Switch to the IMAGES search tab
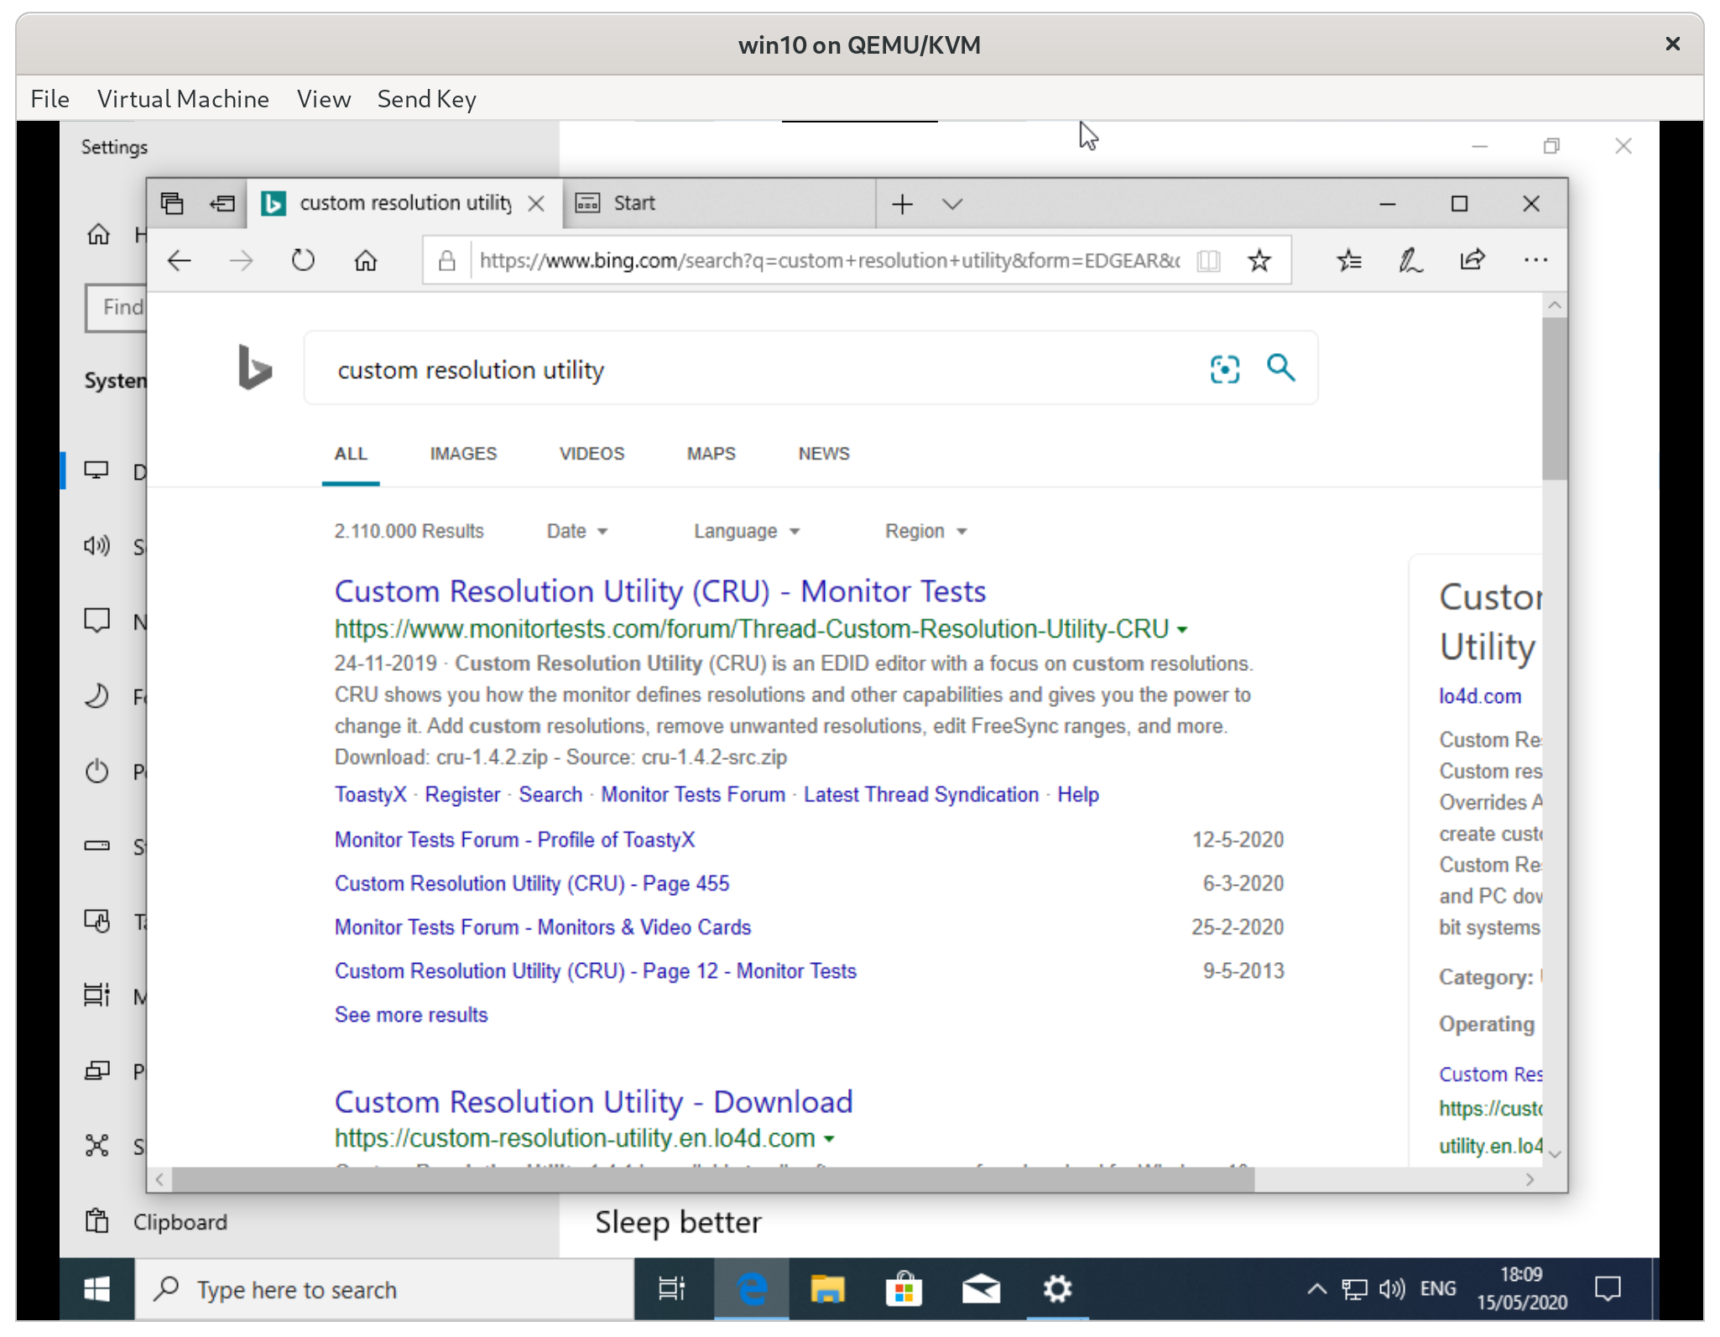 pos(462,453)
